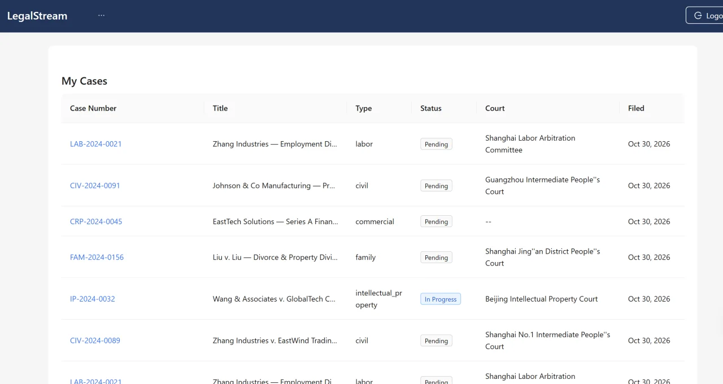Click Pending badge in CRP-2024-0045 row

(x=436, y=221)
